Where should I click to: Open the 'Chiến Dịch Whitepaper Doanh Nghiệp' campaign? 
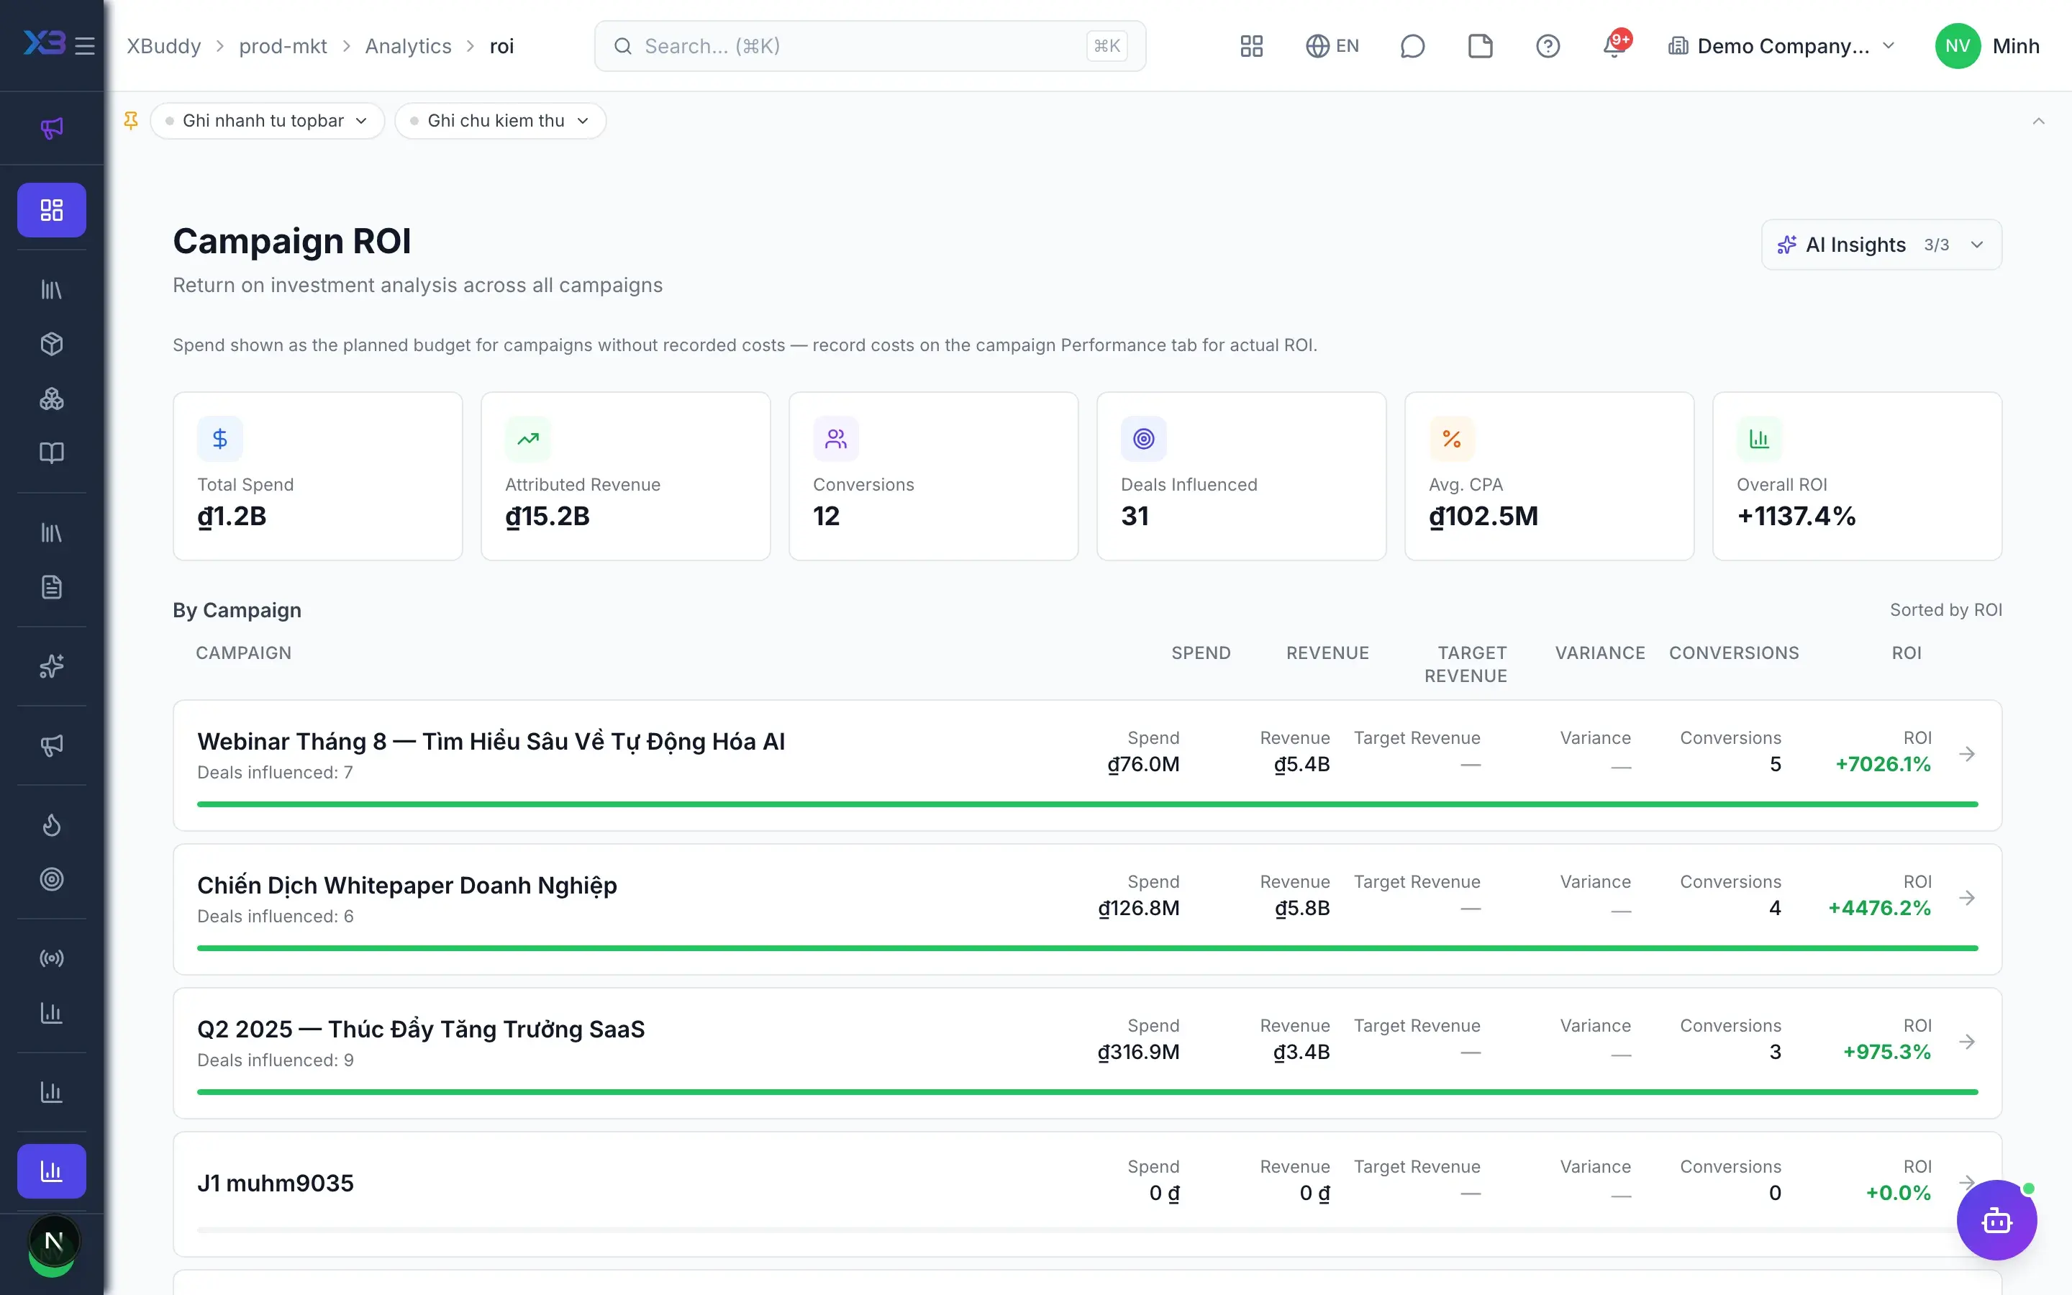(1087, 909)
